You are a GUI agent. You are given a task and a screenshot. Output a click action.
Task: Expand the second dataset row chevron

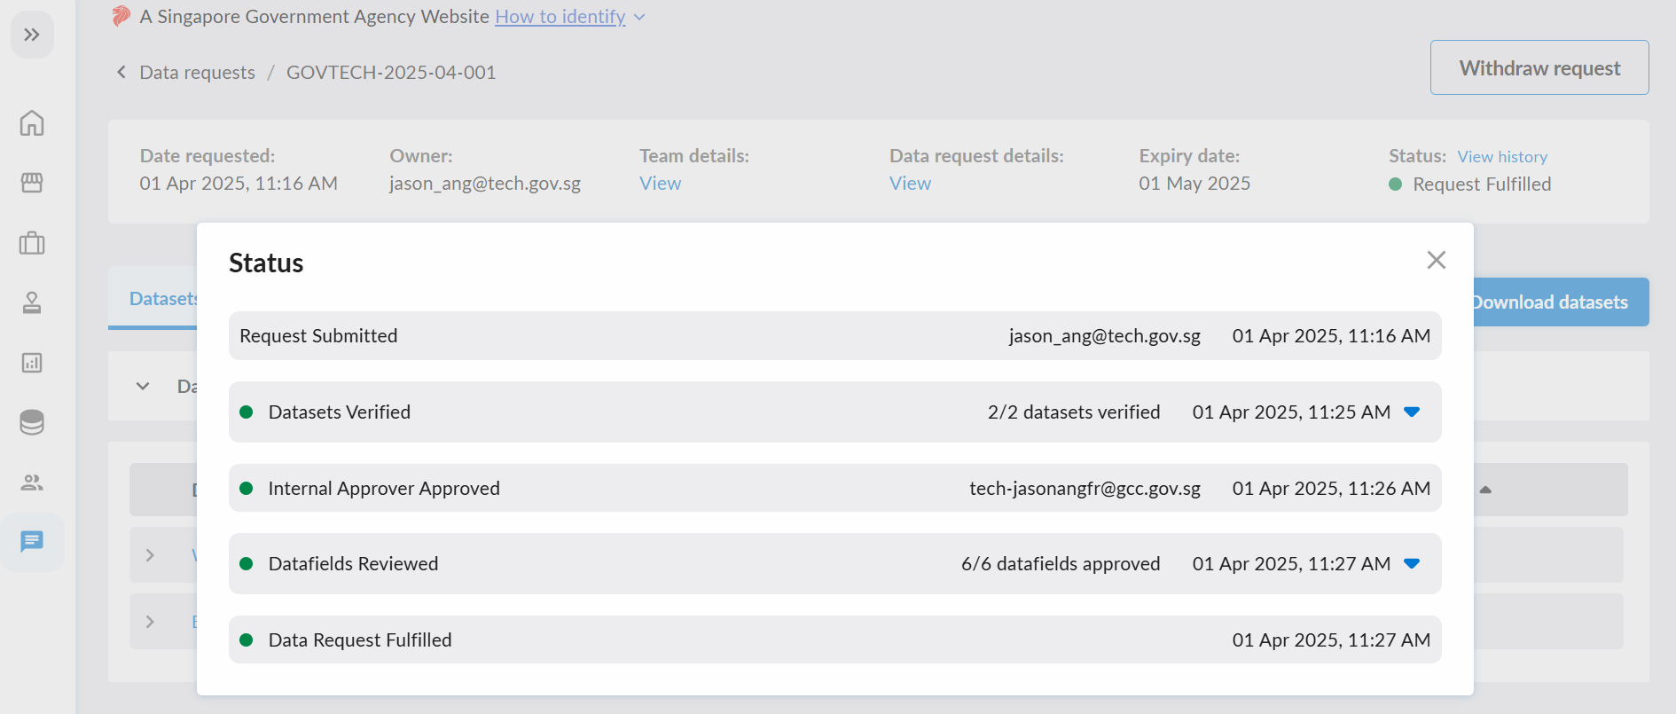tap(150, 622)
